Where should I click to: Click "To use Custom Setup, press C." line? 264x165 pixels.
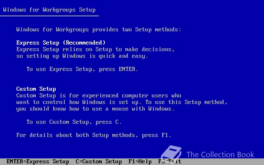tap(74, 122)
